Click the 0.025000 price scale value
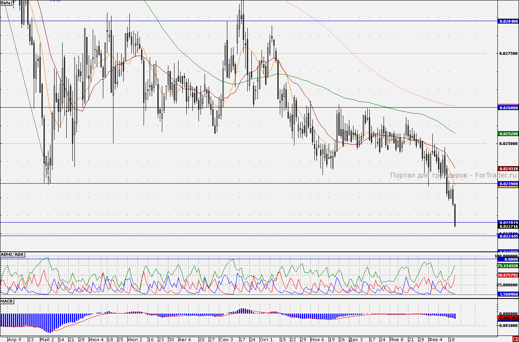Viewport: 519px width, 342px height. [508, 143]
